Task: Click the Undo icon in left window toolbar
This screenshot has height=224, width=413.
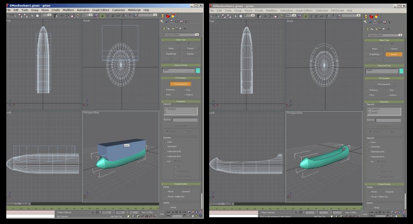Action: (x=9, y=15)
